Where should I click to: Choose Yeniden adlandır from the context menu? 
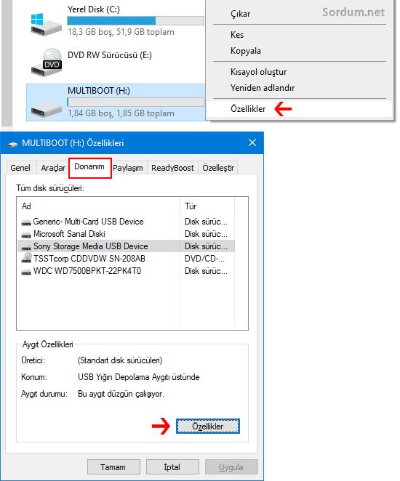point(263,88)
